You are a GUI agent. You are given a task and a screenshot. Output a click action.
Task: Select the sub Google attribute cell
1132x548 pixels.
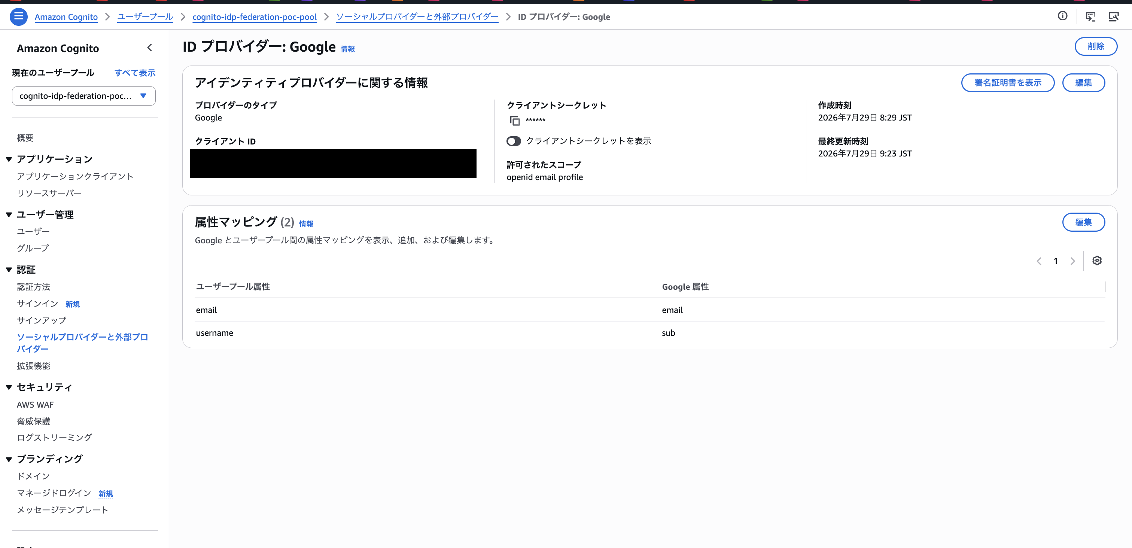pyautogui.click(x=669, y=333)
